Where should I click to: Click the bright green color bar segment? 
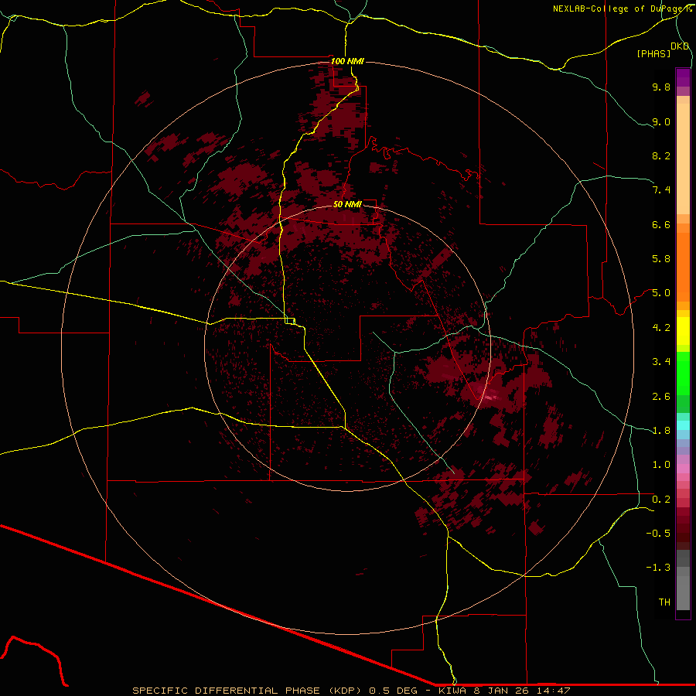click(683, 373)
